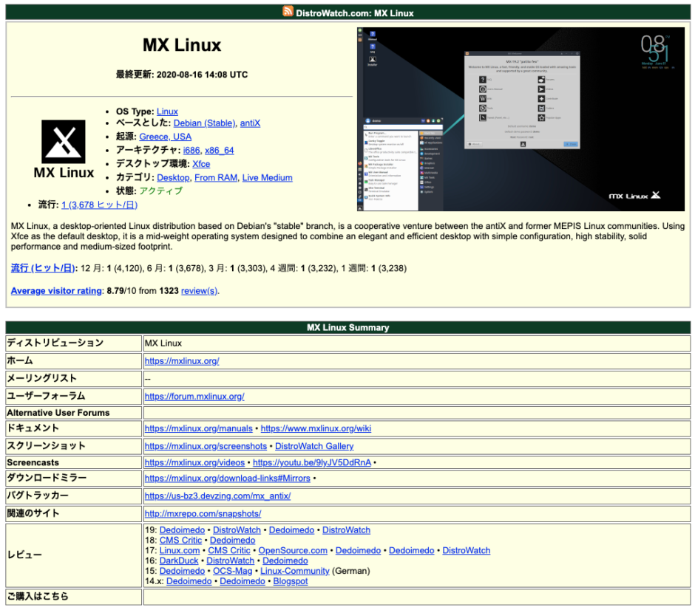Open the DistroWatch review in row 16
The height and width of the screenshot is (610, 695).
231,561
